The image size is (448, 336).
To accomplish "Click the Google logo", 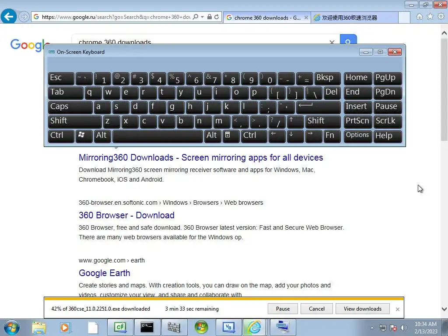I will (27, 45).
